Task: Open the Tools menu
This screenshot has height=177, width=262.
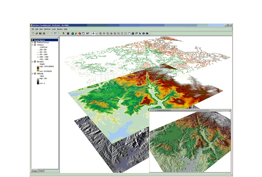Action: 54,29
